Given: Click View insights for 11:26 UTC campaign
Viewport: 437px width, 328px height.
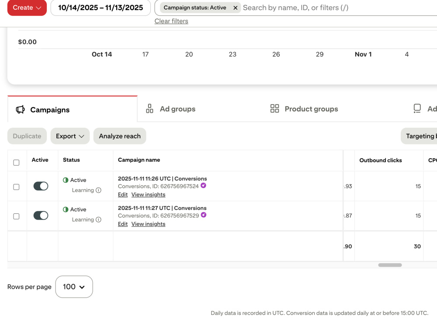Looking at the screenshot, I should [x=148, y=195].
